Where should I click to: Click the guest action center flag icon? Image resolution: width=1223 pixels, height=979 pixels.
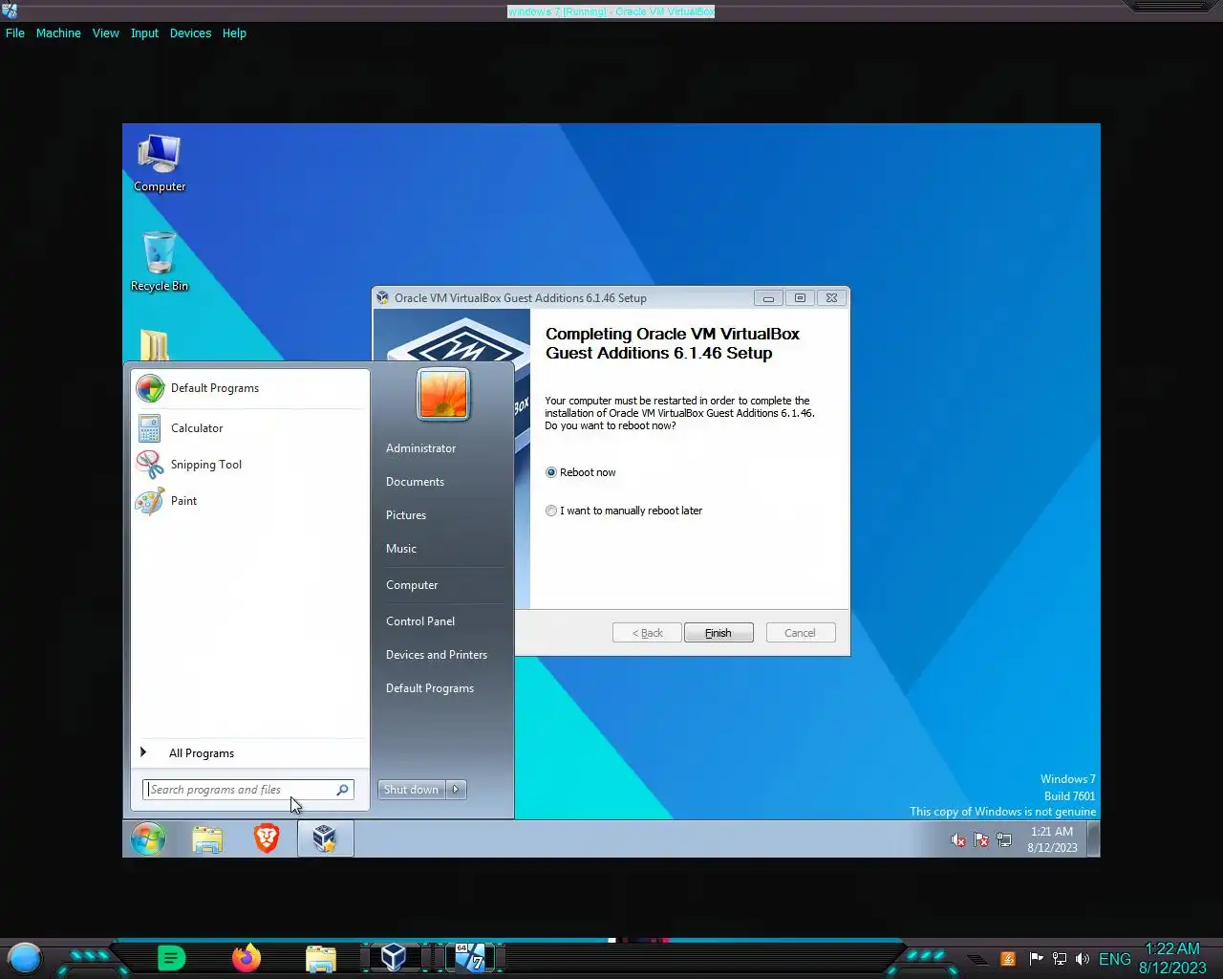click(981, 840)
